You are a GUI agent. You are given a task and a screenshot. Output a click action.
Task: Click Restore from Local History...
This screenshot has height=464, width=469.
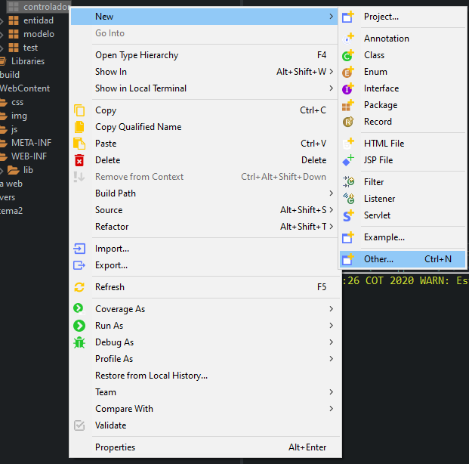point(151,376)
